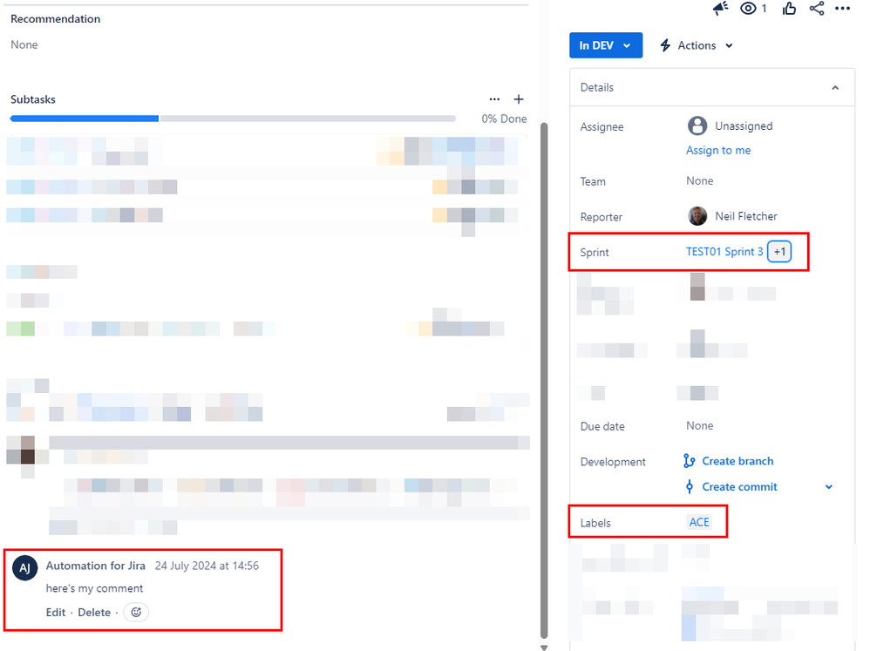Open the share icon
This screenshot has height=651, width=870.
coord(816,9)
